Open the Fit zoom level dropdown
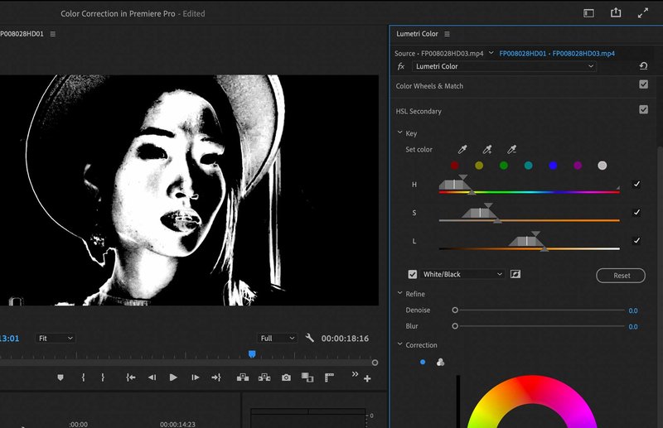 pyautogui.click(x=56, y=338)
